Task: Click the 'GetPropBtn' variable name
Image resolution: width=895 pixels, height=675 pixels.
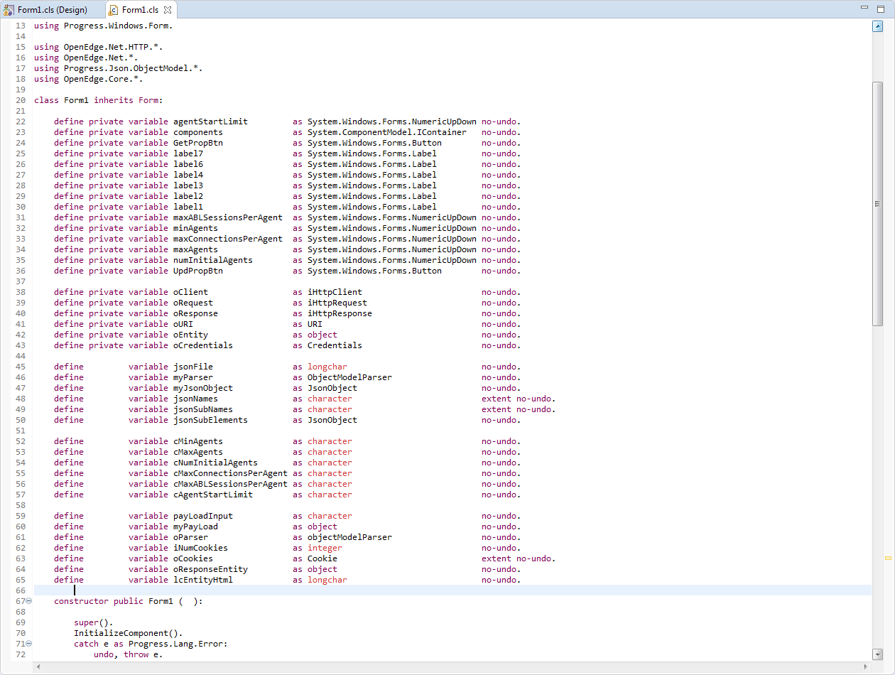Action: (x=198, y=143)
